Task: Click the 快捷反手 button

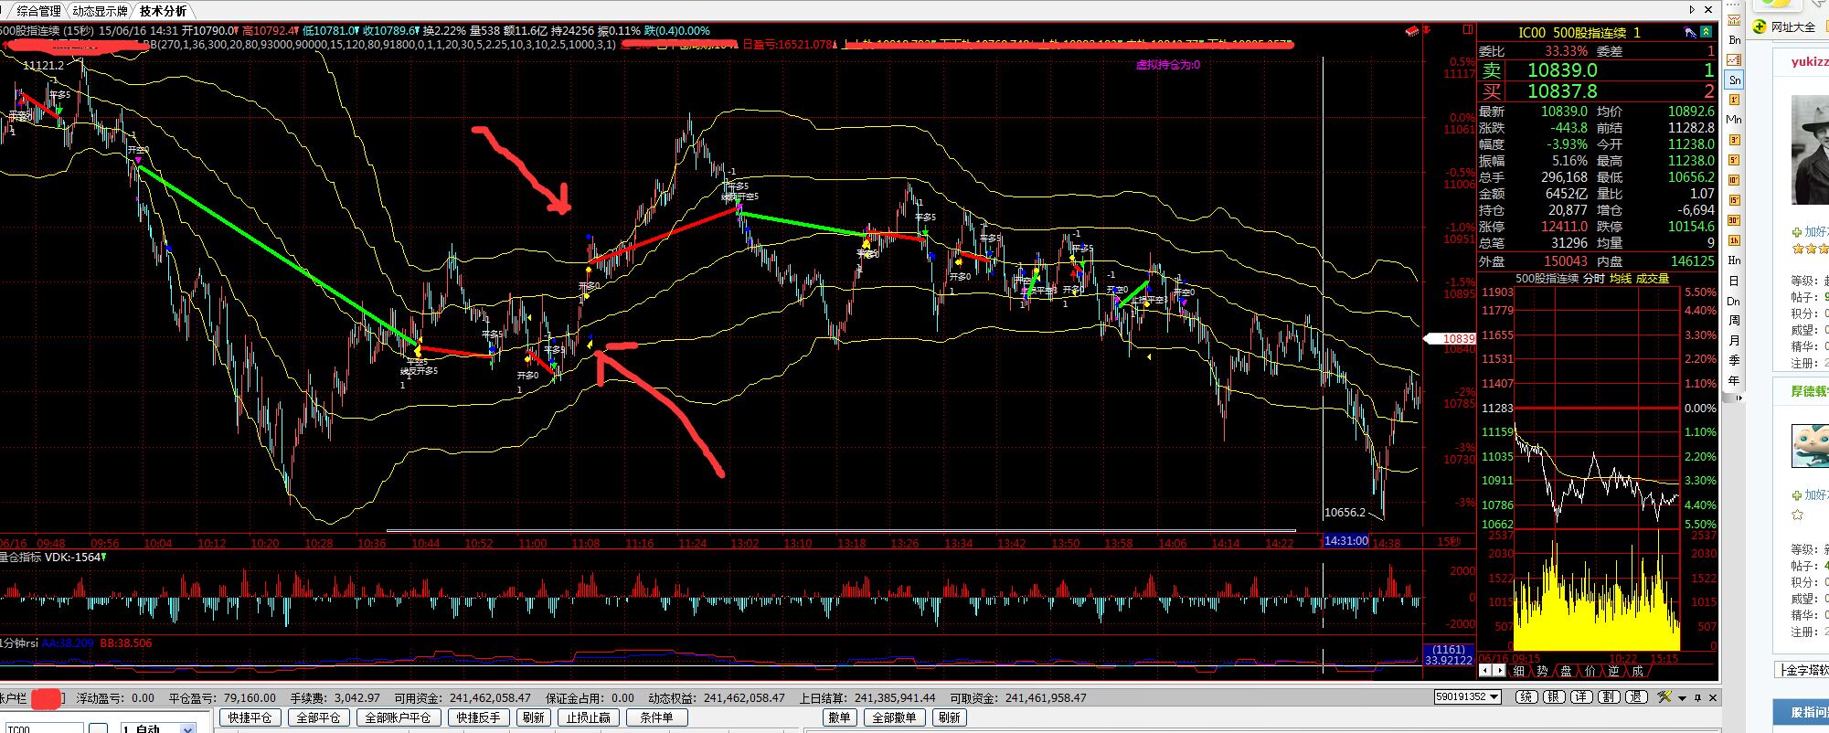Action: pos(479,717)
